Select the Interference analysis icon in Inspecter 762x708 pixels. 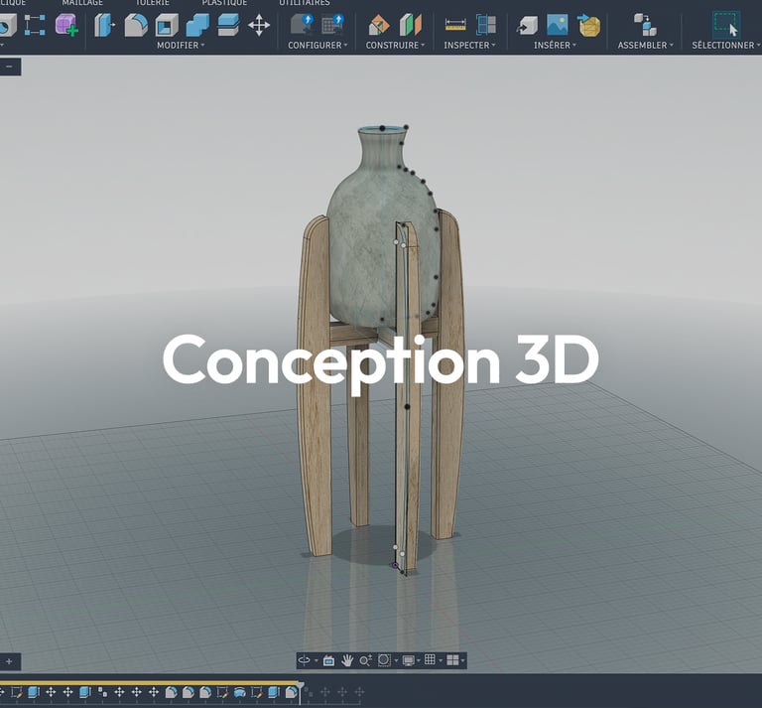pos(486,25)
